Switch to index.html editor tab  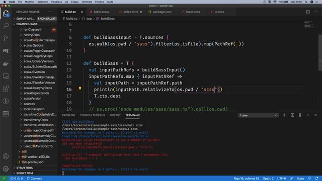(131, 12)
